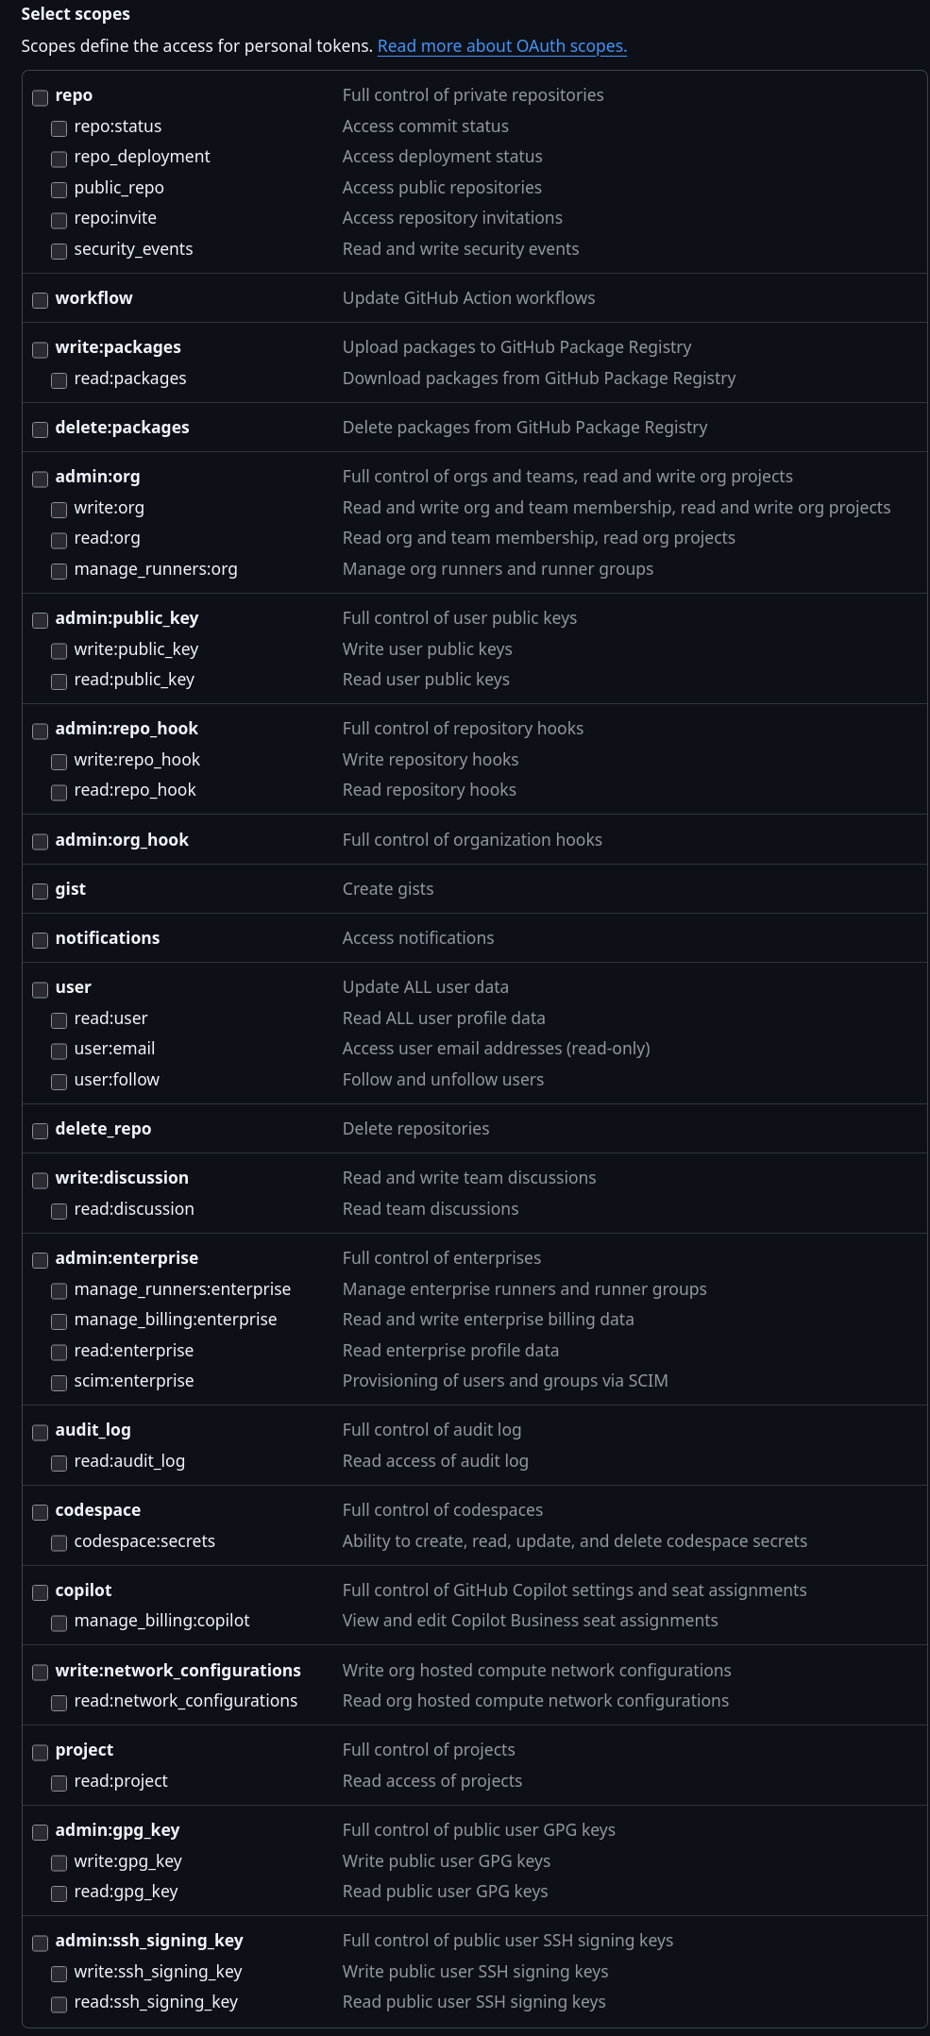Open the Read more about OAuth scopes link
The image size is (930, 2036).
501,46
